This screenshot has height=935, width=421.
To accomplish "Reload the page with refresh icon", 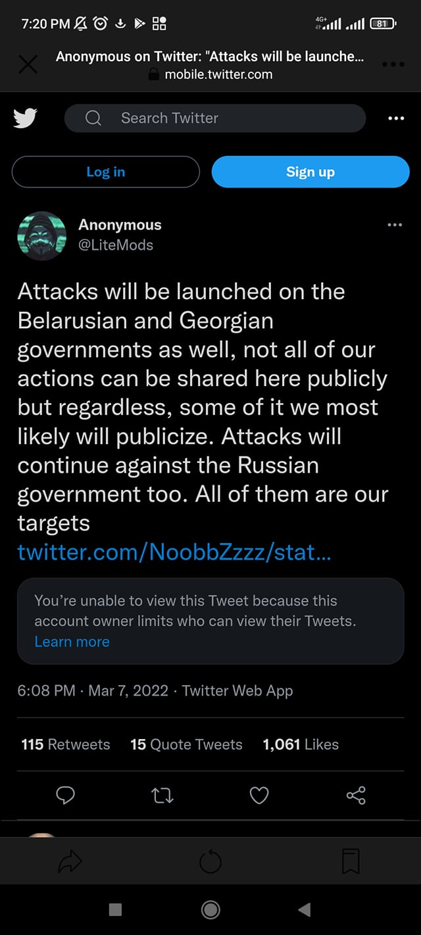I will [x=210, y=862].
